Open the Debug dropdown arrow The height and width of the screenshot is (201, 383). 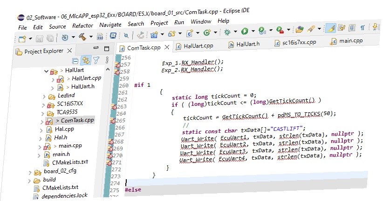[x=235, y=32]
